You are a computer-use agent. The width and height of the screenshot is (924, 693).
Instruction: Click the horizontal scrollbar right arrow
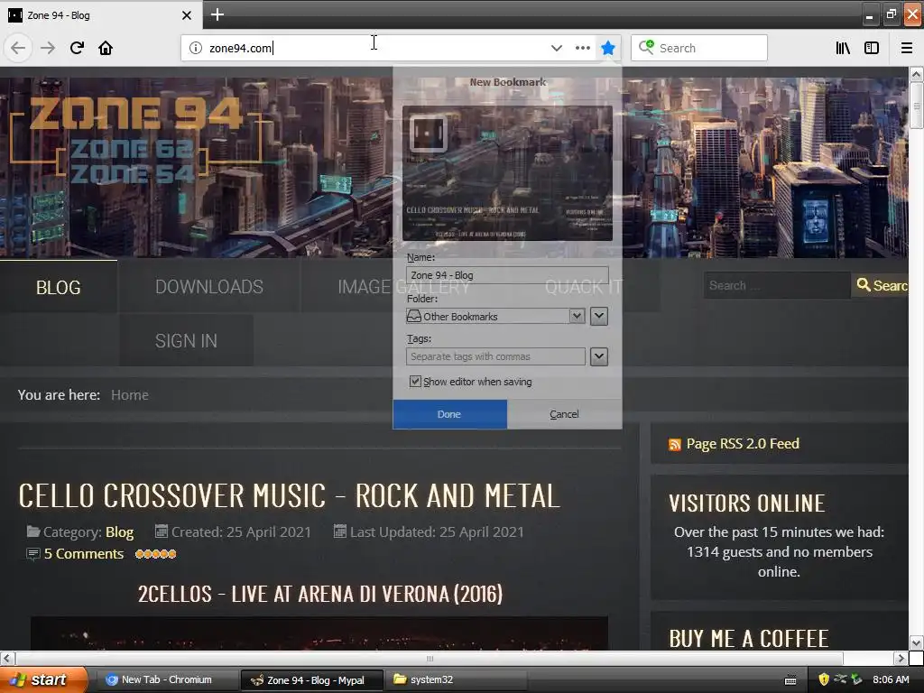point(901,658)
